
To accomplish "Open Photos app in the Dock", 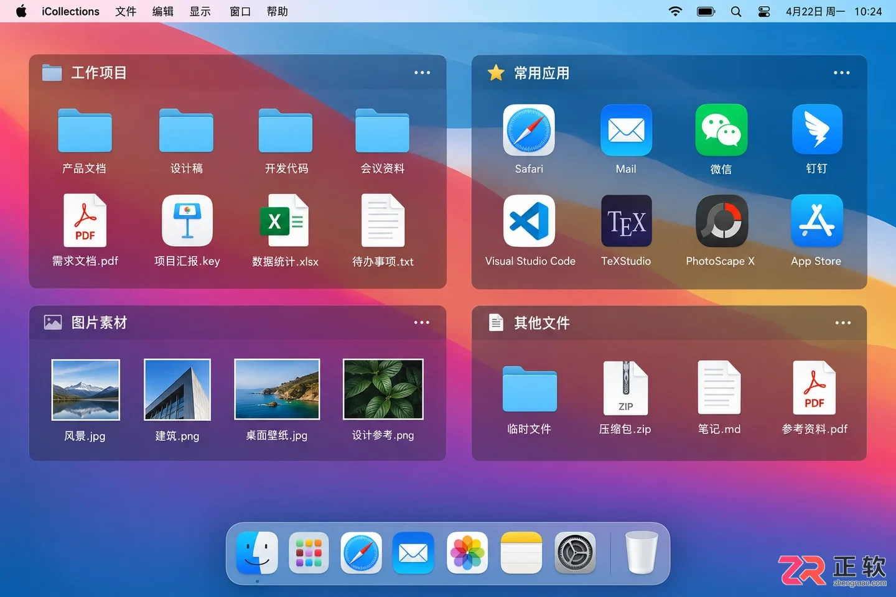I will 467,553.
